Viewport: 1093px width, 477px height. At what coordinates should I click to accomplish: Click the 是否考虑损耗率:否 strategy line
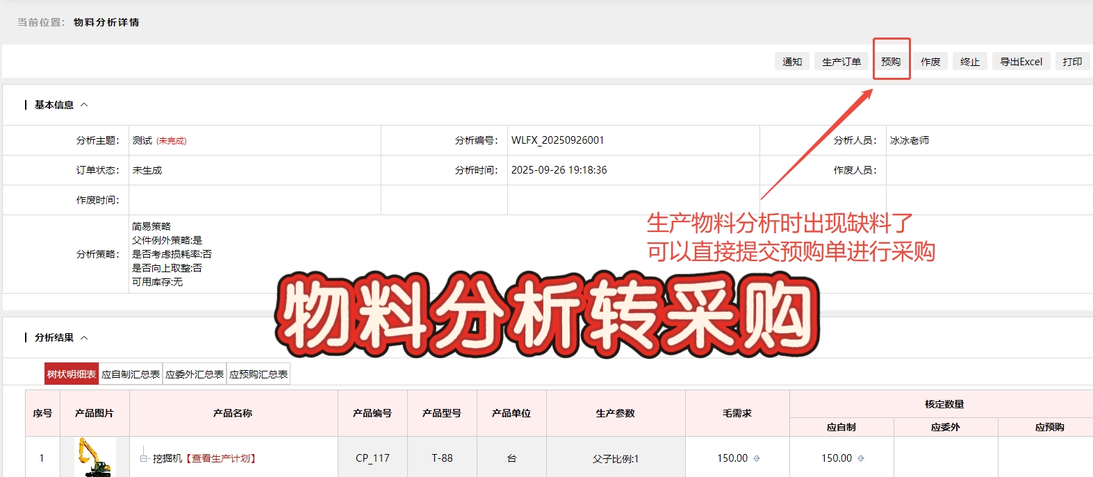tap(172, 254)
